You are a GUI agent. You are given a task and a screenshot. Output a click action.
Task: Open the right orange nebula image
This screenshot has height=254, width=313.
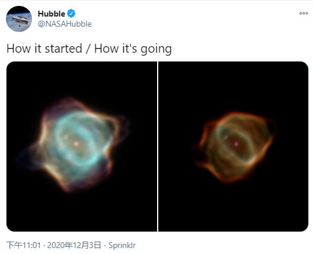point(234,147)
